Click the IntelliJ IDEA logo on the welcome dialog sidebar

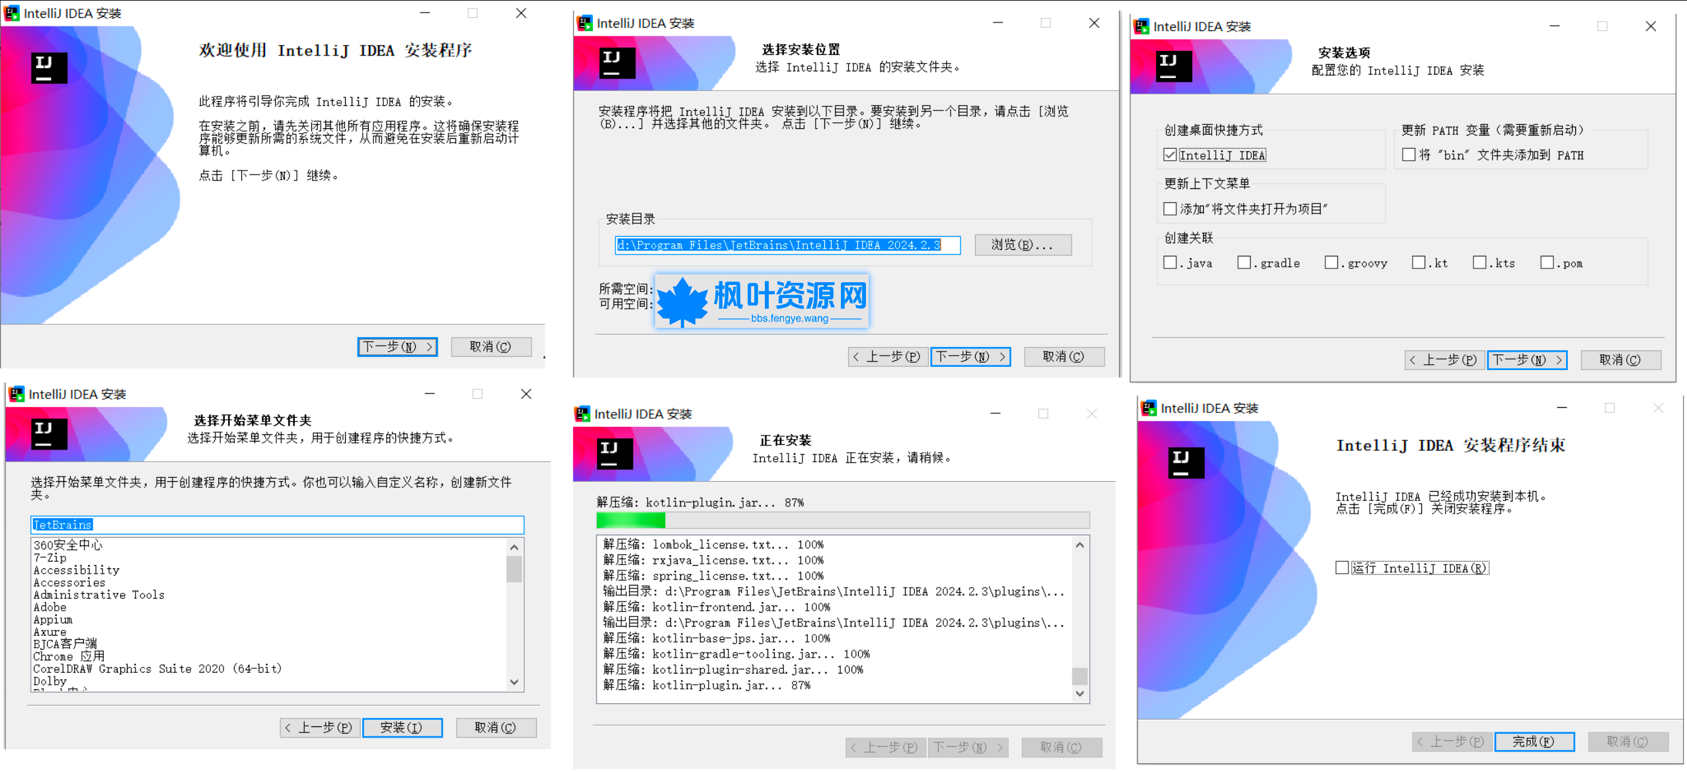point(50,66)
